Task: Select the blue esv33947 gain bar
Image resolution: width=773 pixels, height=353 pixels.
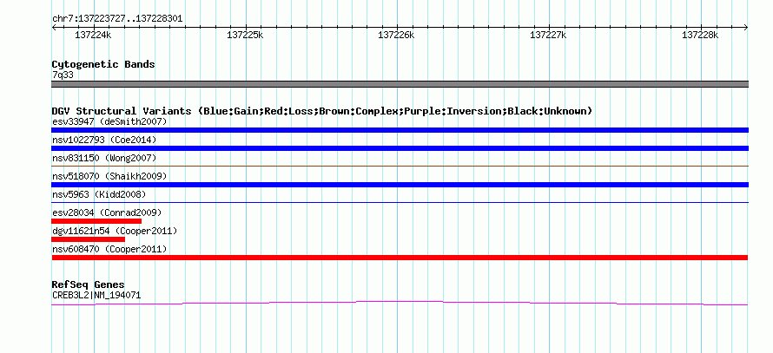Action: 400,130
